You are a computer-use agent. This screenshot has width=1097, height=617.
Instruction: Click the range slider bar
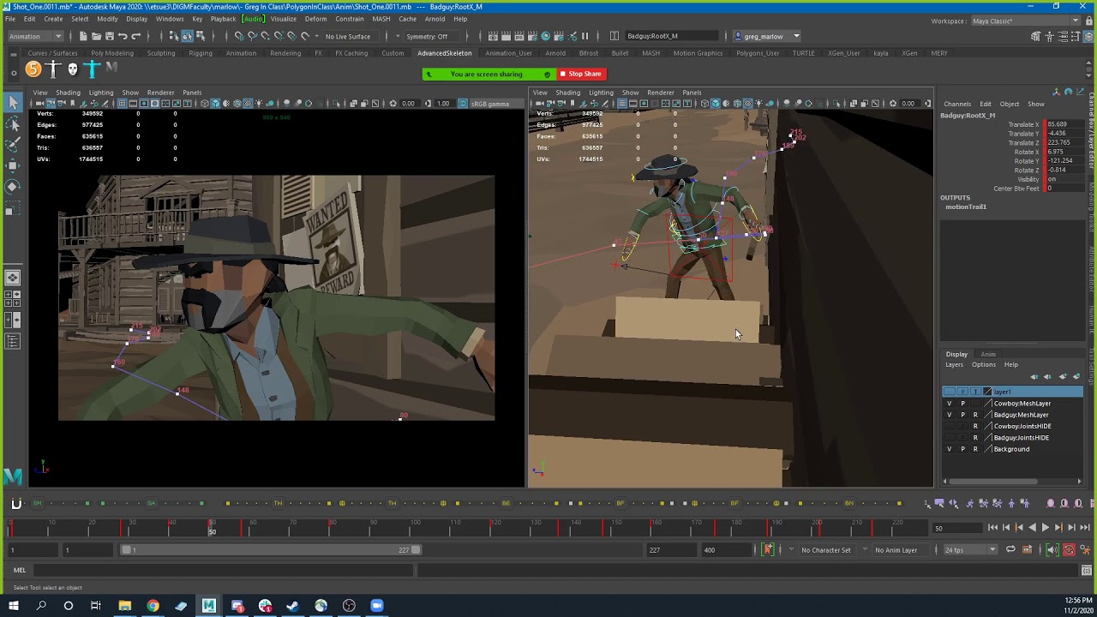point(272,550)
